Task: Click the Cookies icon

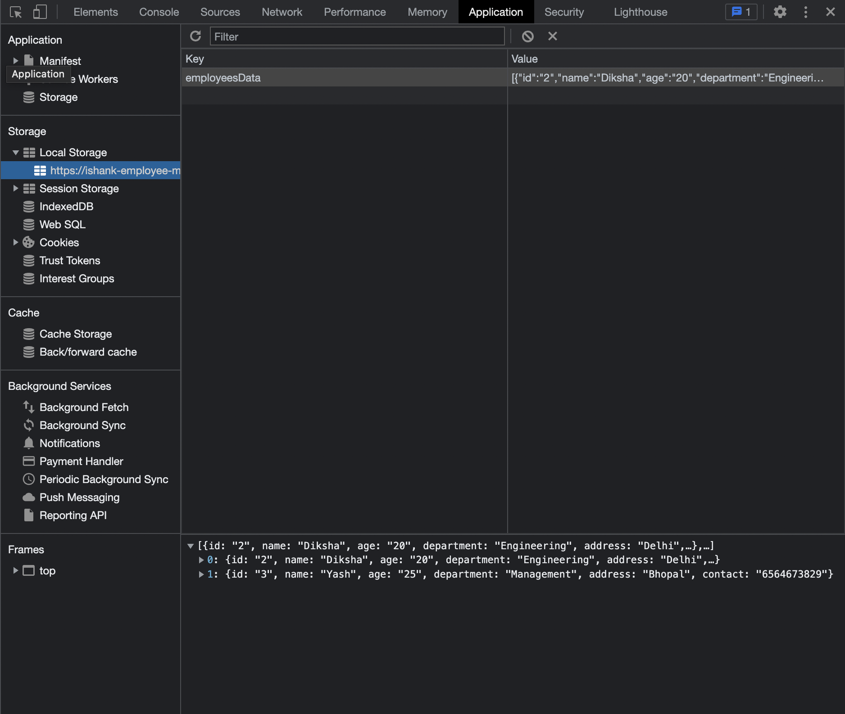Action: pos(29,243)
